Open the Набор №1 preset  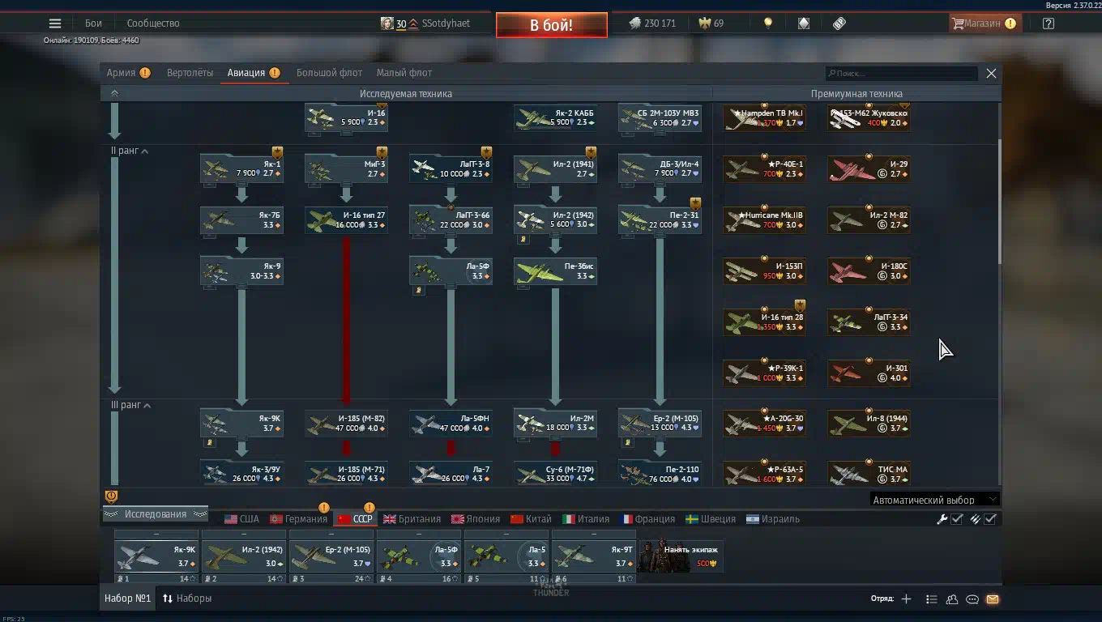coord(128,599)
